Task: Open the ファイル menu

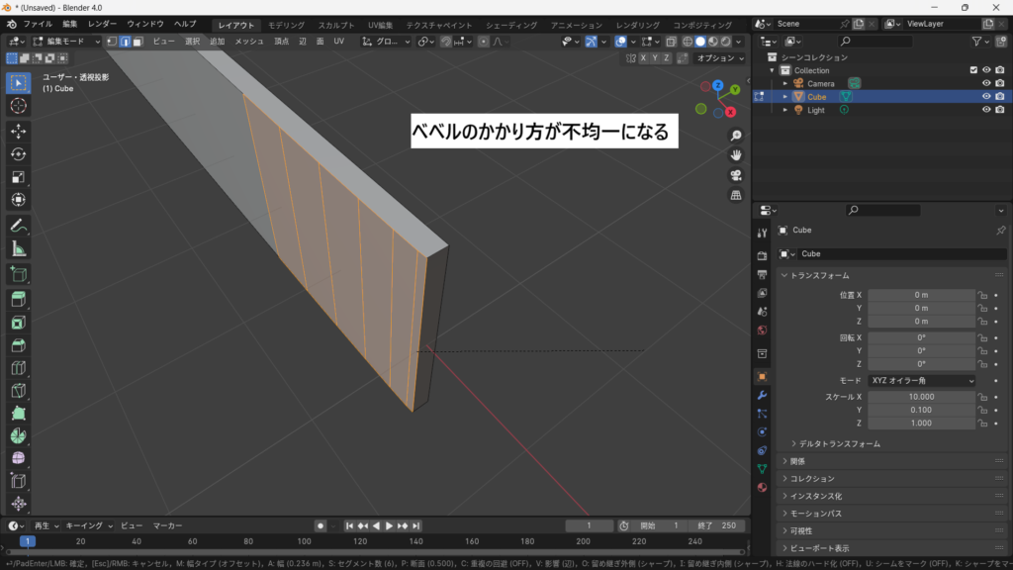Action: point(38,23)
